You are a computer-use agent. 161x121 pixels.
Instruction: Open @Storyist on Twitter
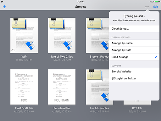click(x=134, y=78)
